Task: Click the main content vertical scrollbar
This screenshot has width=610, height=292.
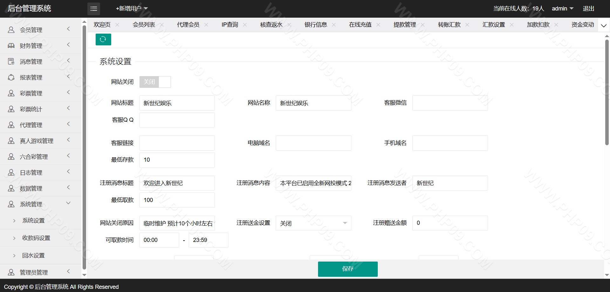Action: pos(607,92)
